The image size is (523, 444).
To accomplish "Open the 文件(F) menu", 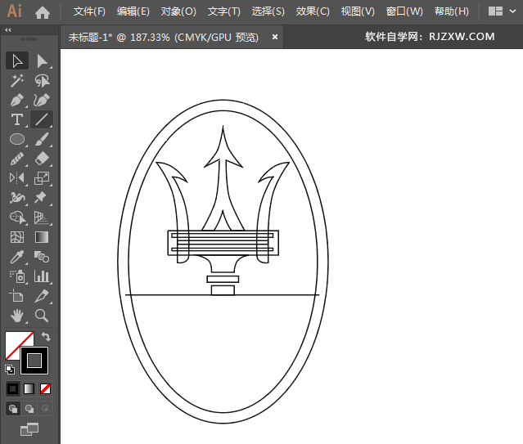I will pyautogui.click(x=89, y=11).
